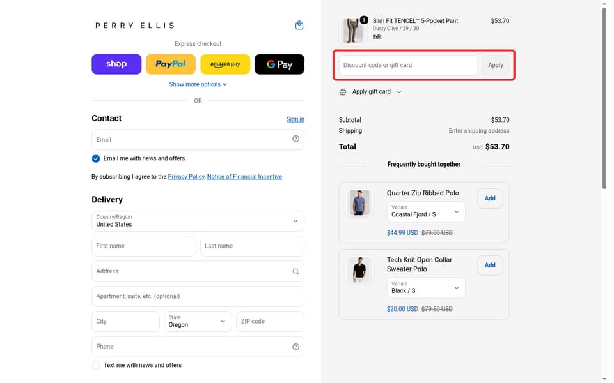Image resolution: width=614 pixels, height=383 pixels.
Task: Click the Frequently bought together heading
Action: coord(423,165)
